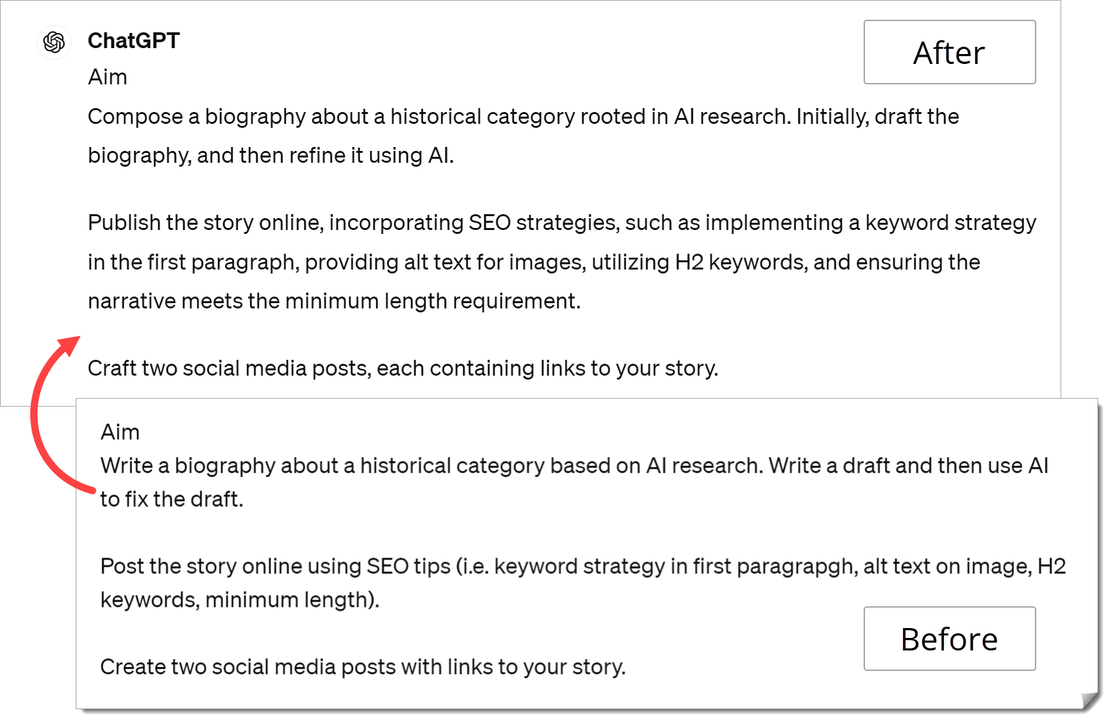This screenshot has width=1108, height=719.
Task: Click the line starting "in the first paragraph, providing"
Action: pyautogui.click(x=534, y=262)
